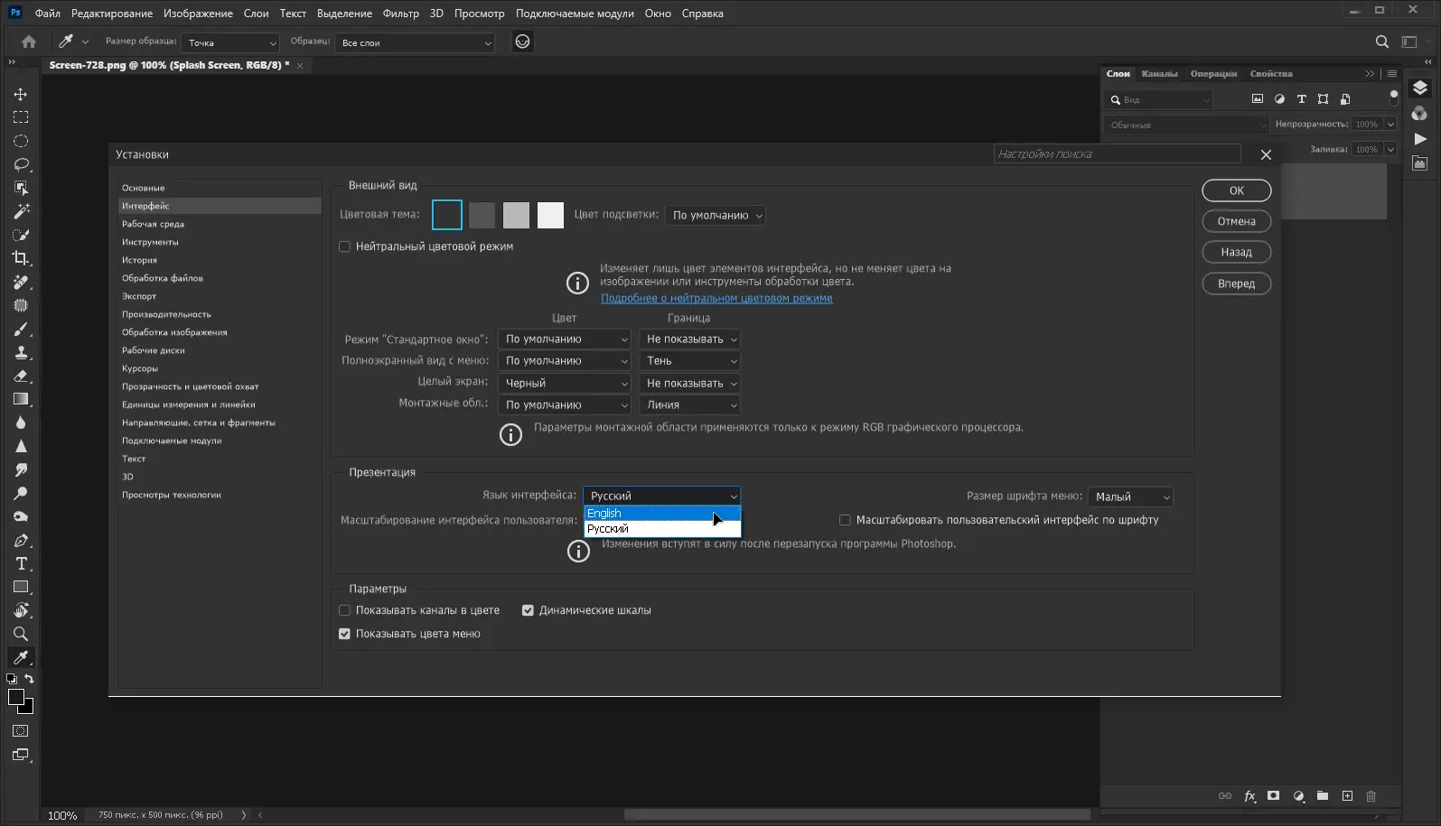
Task: Uncheck Динамические шкалы checkbox
Action: tap(528, 610)
